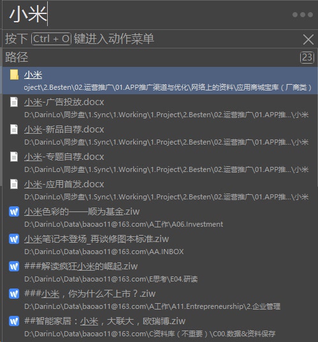This screenshot has height=342, width=318.
Task: Open the three-dots menu beside search box
Action: [303, 15]
